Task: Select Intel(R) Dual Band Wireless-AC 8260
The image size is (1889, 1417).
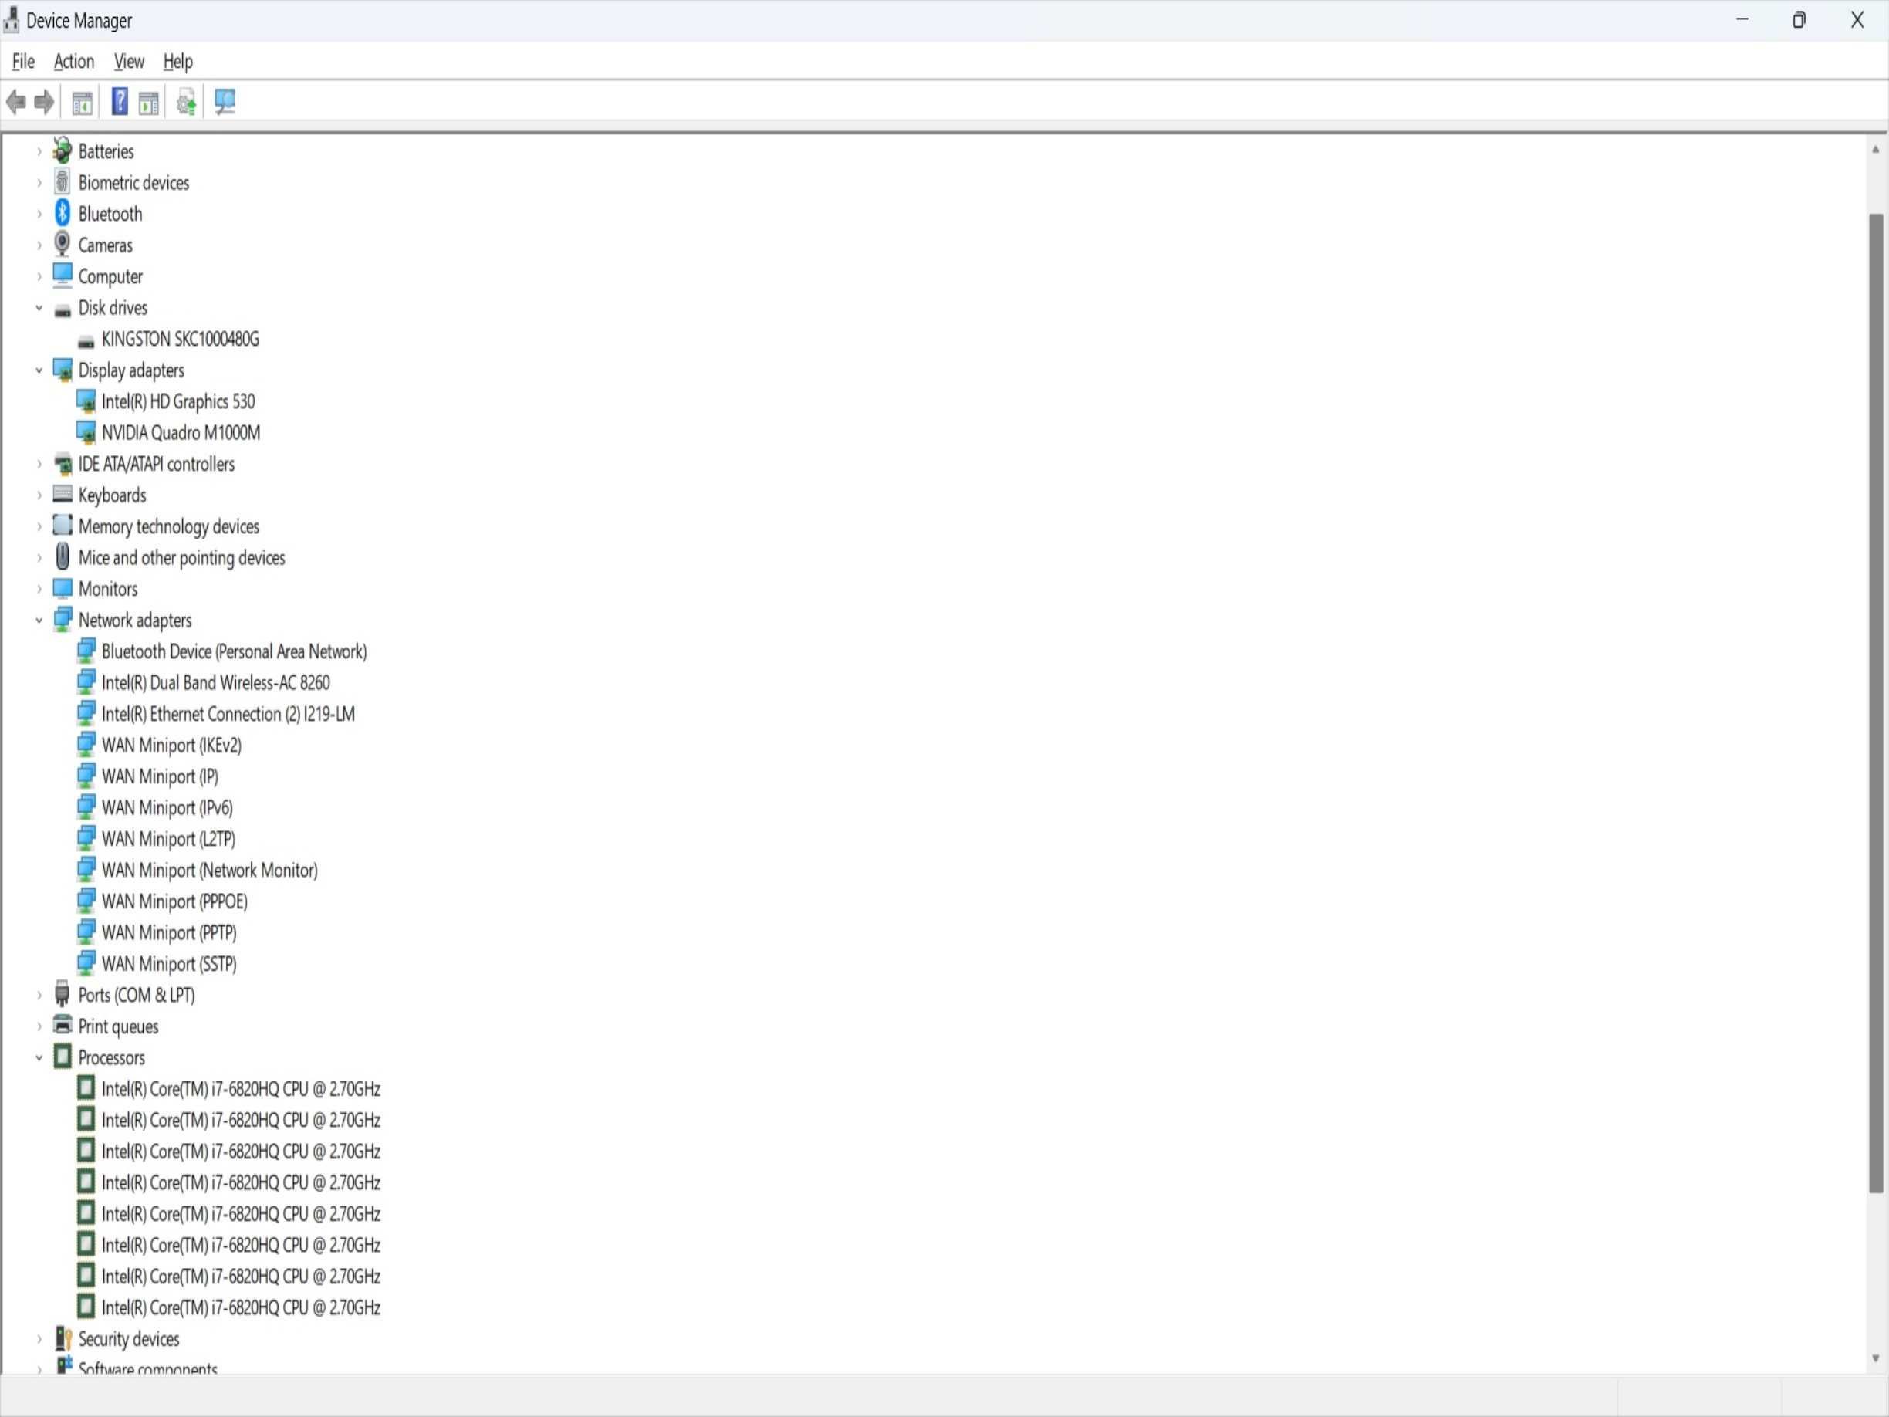Action: coord(215,682)
